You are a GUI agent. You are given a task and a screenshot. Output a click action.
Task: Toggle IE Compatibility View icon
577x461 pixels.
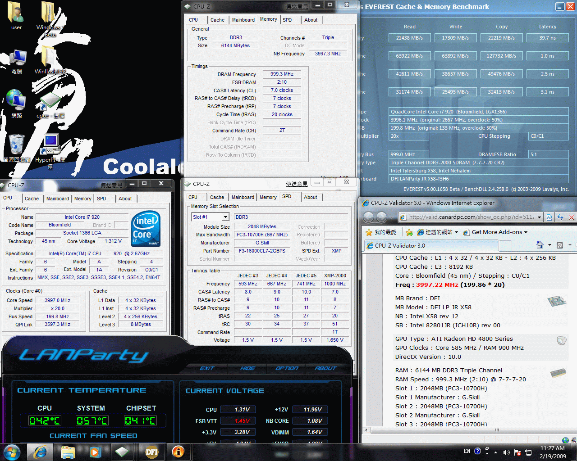[x=549, y=217]
